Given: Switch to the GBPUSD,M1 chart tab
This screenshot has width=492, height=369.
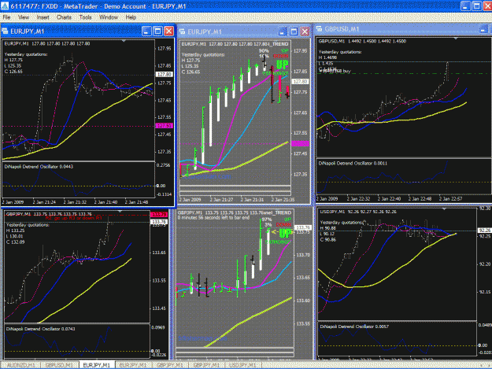Looking at the screenshot, I should click(x=59, y=365).
